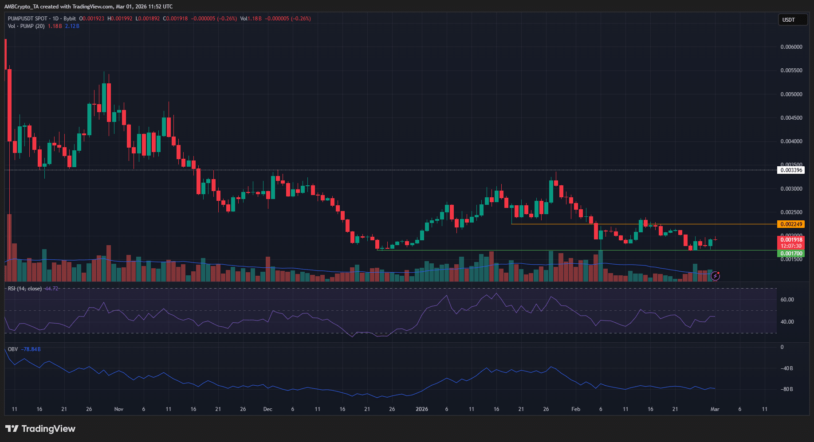Viewport: 814px width, 442px height.
Task: Click the green 0.001700 support price label
Action: [793, 253]
